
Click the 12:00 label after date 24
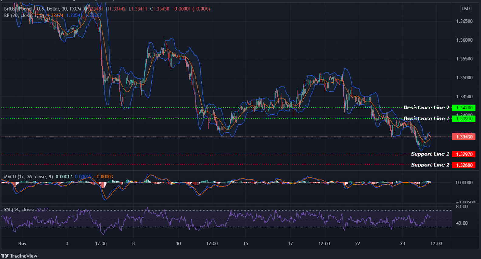coord(436,243)
